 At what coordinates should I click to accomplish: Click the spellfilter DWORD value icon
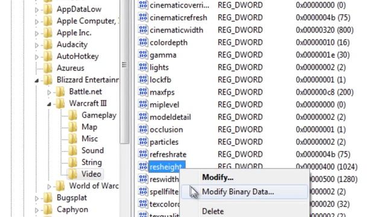click(143, 192)
